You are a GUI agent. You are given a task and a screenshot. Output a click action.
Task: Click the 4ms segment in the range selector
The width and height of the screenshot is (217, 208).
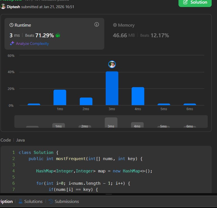click(x=137, y=125)
